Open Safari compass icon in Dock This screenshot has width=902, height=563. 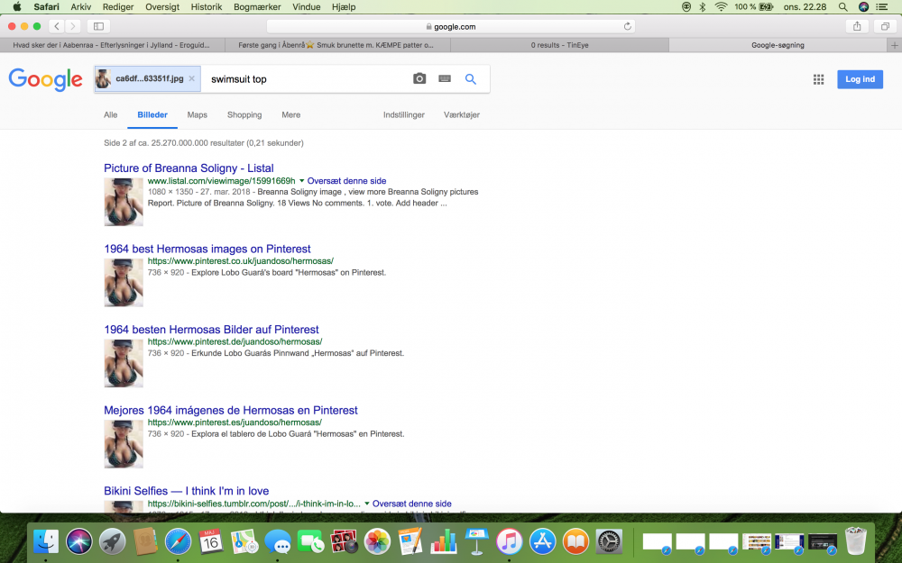(x=179, y=540)
